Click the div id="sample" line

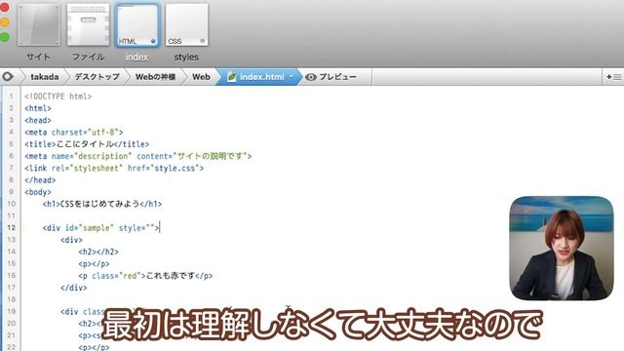point(100,227)
